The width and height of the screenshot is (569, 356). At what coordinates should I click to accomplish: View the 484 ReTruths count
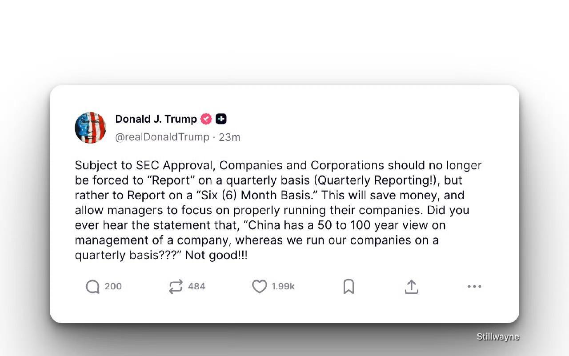pos(196,287)
